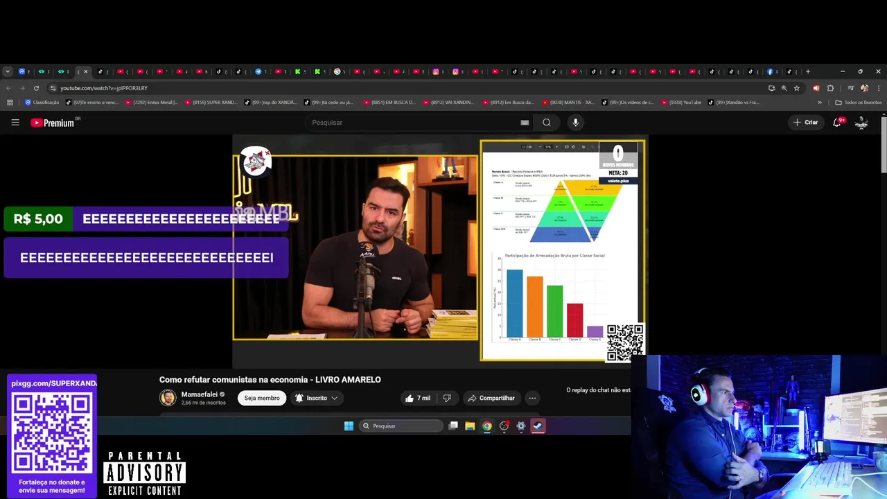The height and width of the screenshot is (499, 887).
Task: Reload the page
Action: pyautogui.click(x=35, y=88)
